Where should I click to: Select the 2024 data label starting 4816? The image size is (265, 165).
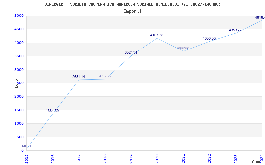pos(260,17)
